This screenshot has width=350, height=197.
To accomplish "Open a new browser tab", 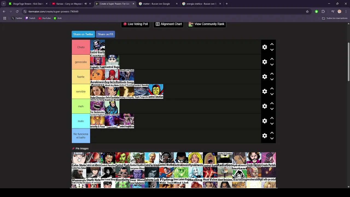I will click(227, 4).
